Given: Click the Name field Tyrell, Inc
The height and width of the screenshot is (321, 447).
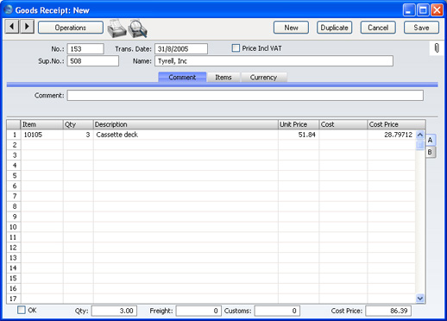Looking at the screenshot, I should point(274,61).
